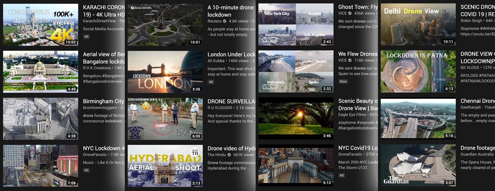Open Lockdown in Patna thumbnail

(x=418, y=71)
